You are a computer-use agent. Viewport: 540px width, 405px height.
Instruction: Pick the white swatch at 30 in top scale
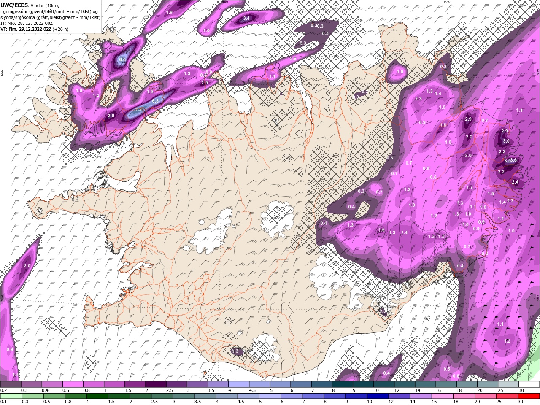click(529, 384)
